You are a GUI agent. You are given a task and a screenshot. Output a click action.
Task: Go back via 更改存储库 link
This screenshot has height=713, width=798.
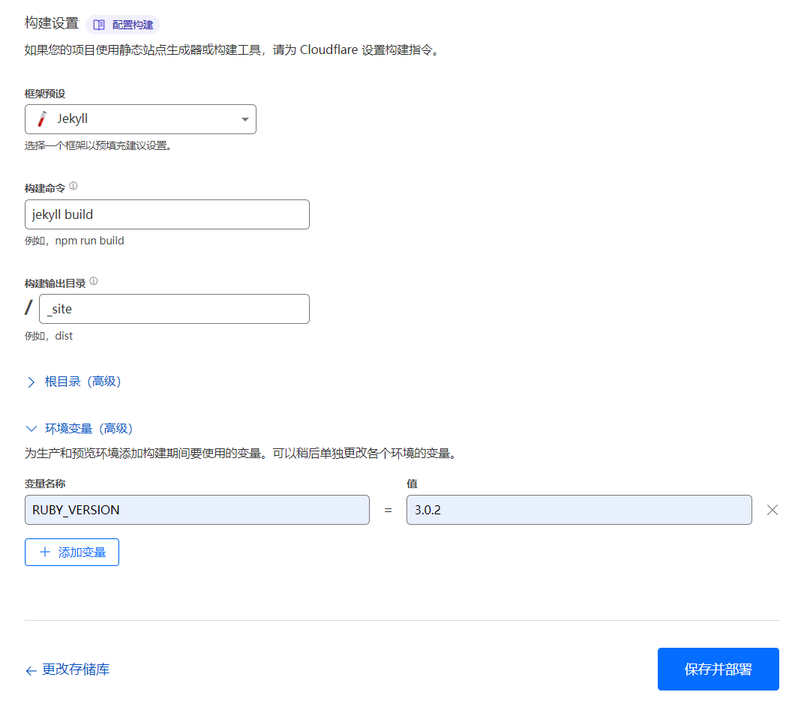click(x=76, y=670)
